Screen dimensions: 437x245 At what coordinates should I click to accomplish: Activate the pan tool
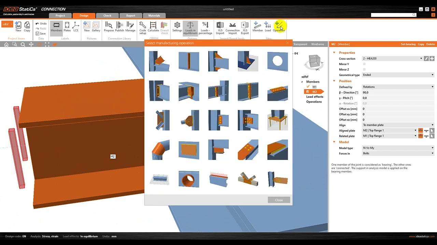pyautogui.click(x=31, y=44)
